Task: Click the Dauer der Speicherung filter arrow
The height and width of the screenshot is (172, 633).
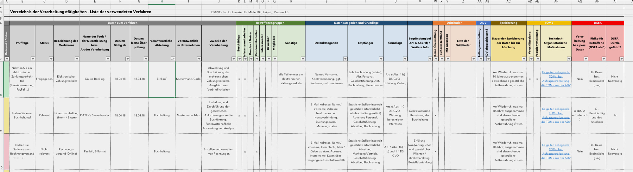Action: (524, 59)
